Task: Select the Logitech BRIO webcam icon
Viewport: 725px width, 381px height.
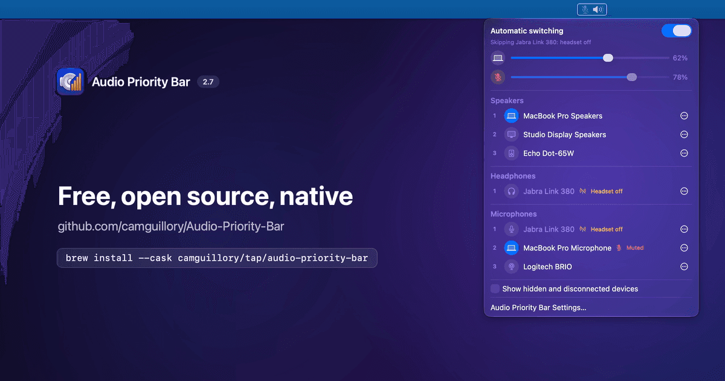Action: point(511,267)
